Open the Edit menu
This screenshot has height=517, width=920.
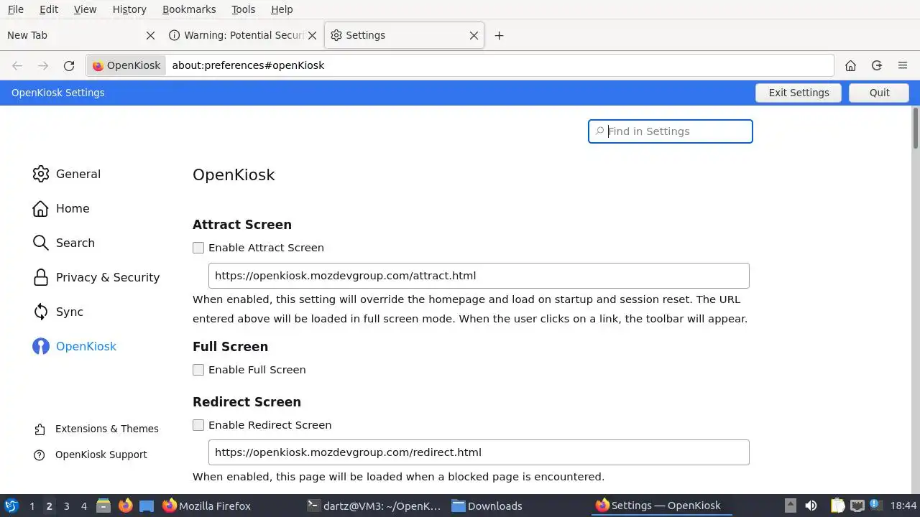pyautogui.click(x=49, y=9)
